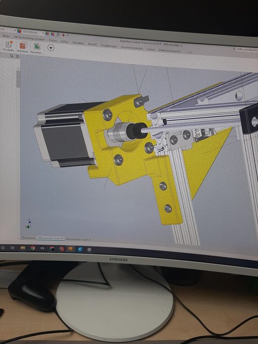Open the Zusammenarbeiten ribbon tab
The height and width of the screenshot is (344, 258).
(x=132, y=48)
